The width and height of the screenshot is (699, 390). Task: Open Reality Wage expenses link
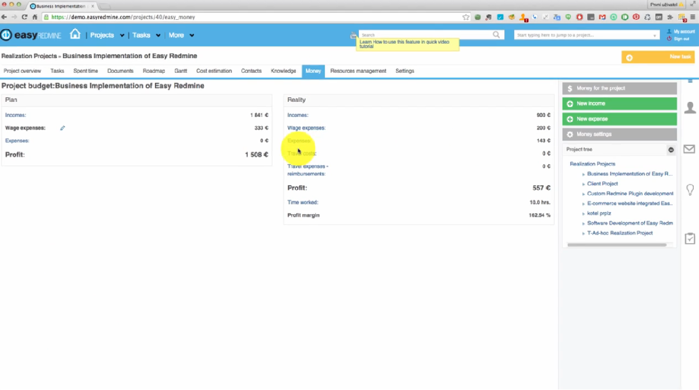(x=306, y=128)
